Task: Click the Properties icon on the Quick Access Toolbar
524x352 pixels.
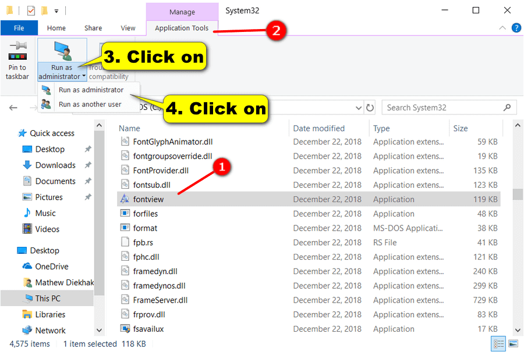Action: pos(30,10)
